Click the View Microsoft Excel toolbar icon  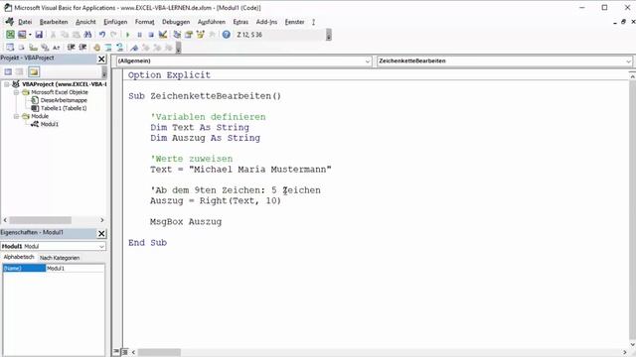point(10,35)
